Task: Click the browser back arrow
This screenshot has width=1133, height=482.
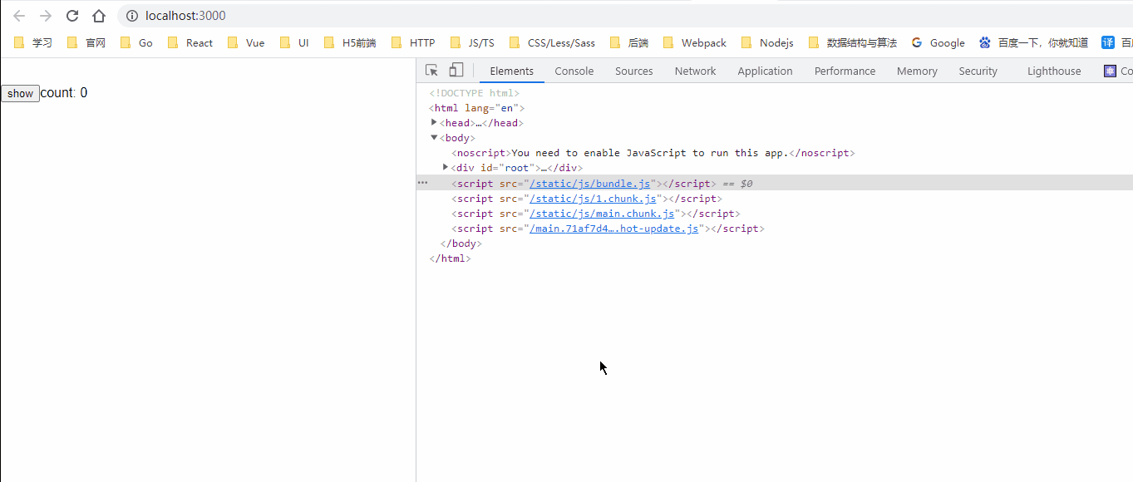Action: 19,16
